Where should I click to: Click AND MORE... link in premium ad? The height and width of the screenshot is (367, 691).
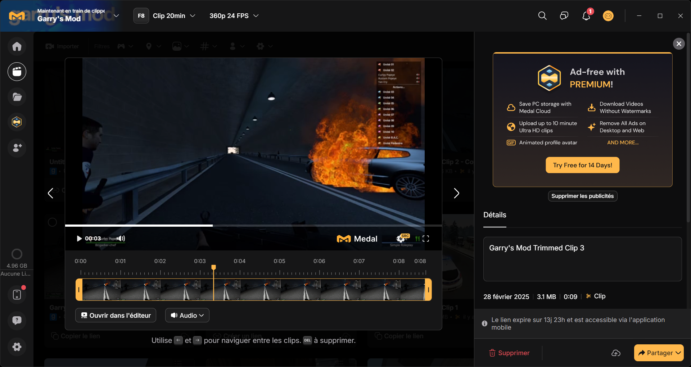[x=623, y=142]
